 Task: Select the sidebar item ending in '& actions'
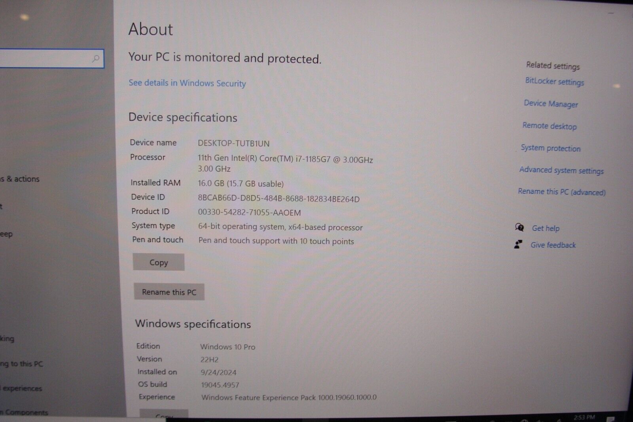20,179
